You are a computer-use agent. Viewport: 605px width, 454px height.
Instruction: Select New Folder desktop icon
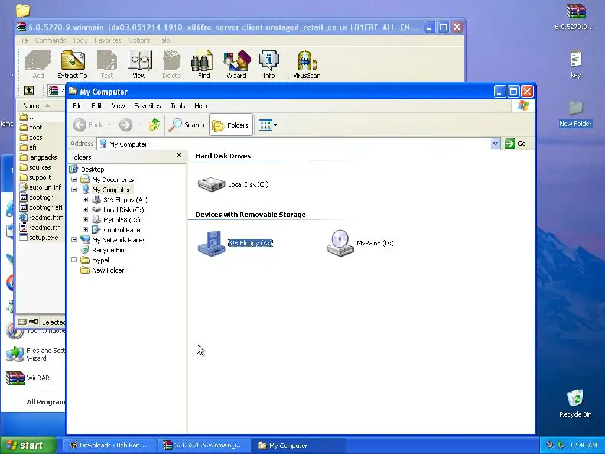point(575,114)
